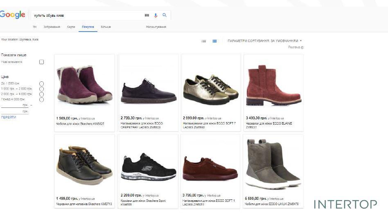Screen dimensions: 388x219
Task: Switch to the Карти tab
Action: click(x=71, y=27)
